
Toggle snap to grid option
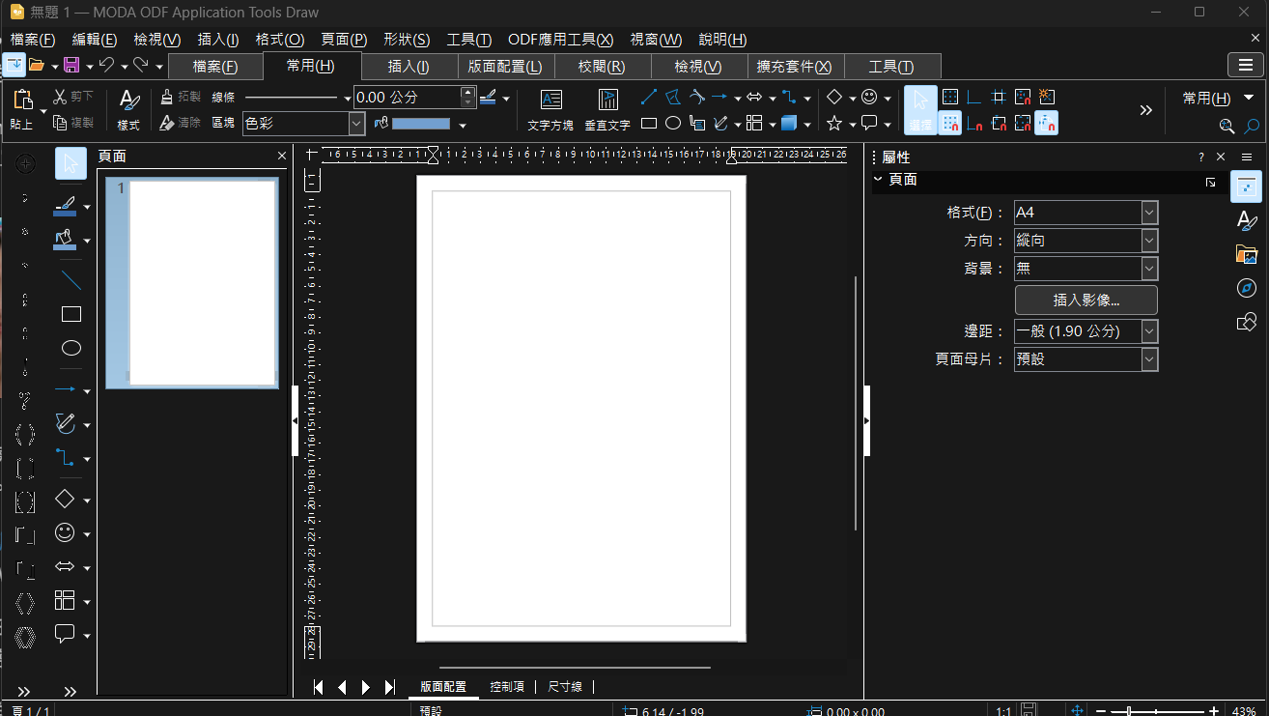click(950, 123)
